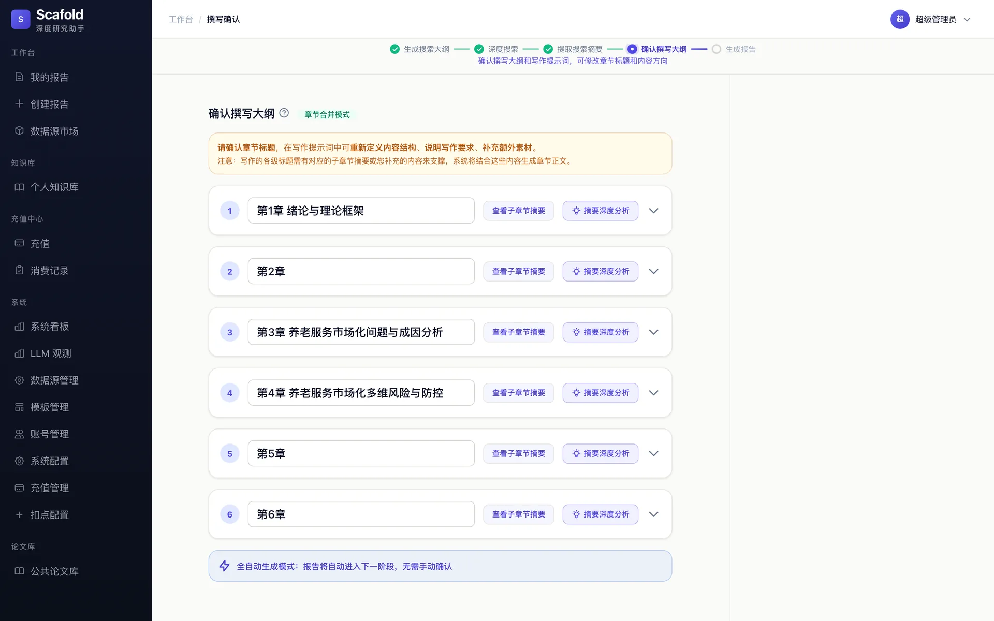Click 查看子章节摘要 for chapter 1
The width and height of the screenshot is (994, 621).
519,211
